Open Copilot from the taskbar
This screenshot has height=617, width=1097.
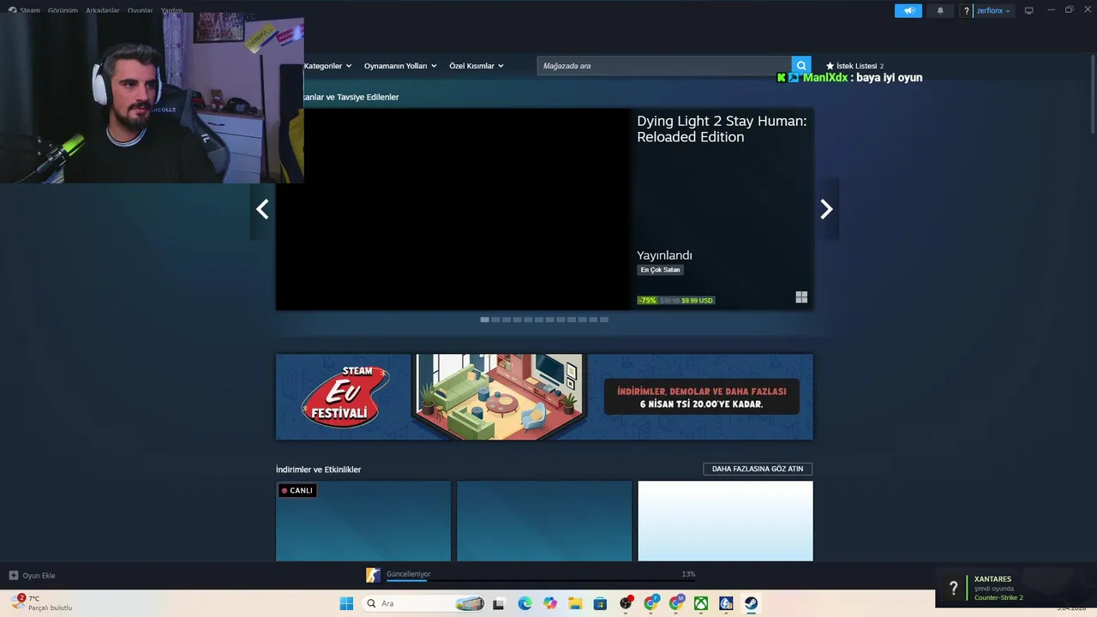point(550,603)
